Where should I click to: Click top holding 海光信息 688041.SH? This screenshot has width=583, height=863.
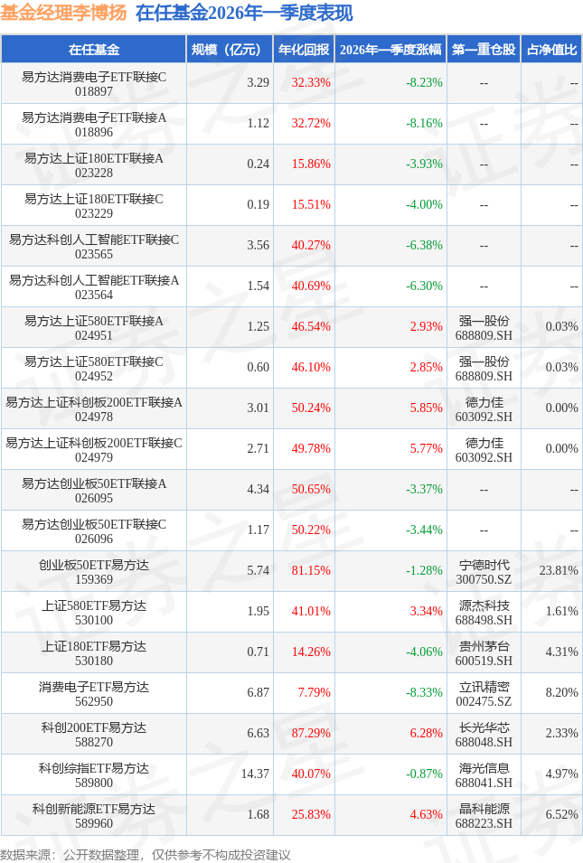point(484,774)
